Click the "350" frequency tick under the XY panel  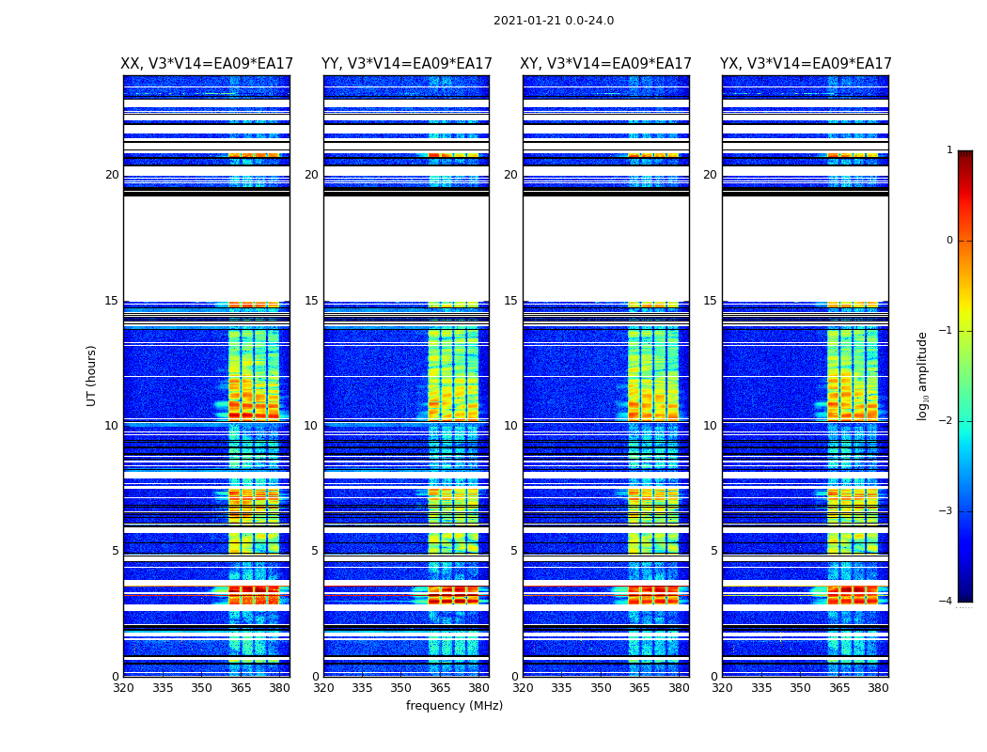[601, 688]
